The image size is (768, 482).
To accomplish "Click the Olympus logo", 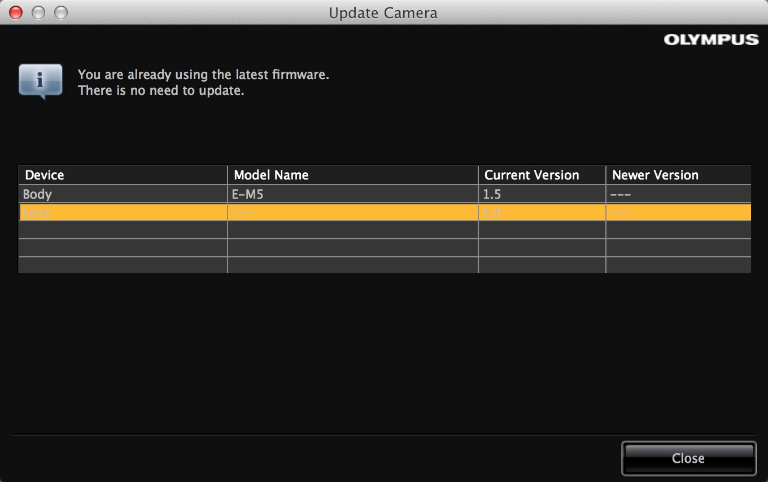I will coord(711,40).
